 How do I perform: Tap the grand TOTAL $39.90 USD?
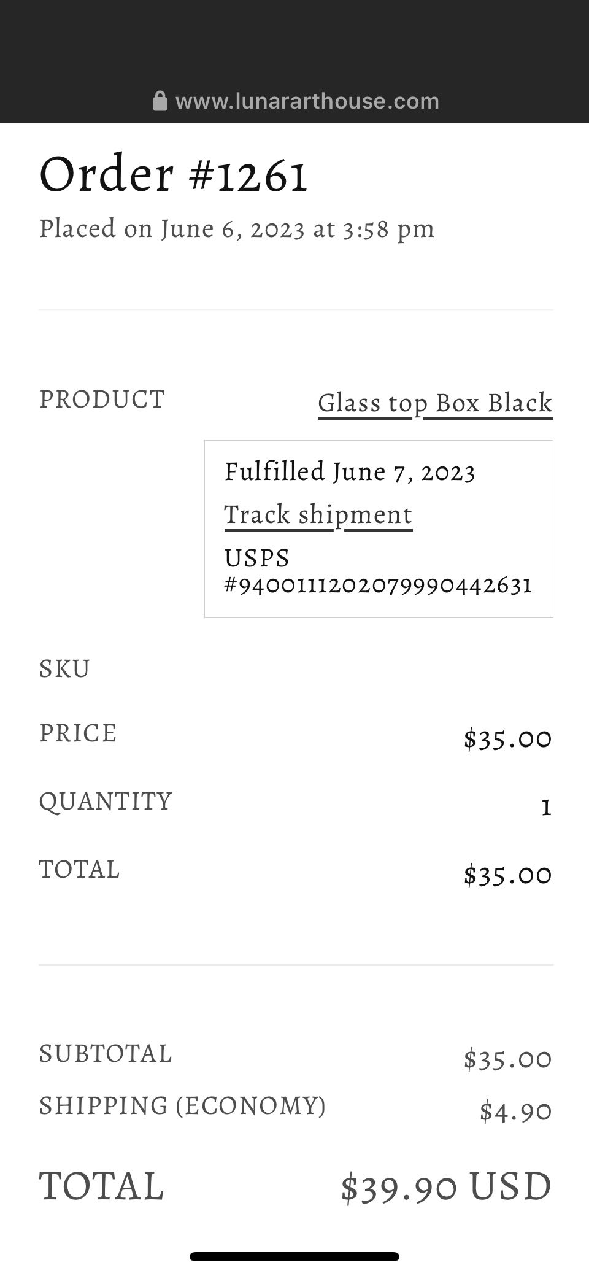click(445, 1186)
